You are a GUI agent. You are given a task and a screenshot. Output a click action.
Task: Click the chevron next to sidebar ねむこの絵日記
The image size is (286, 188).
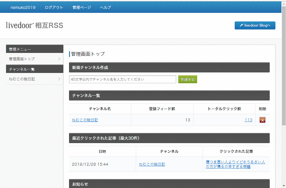pyautogui.click(x=59, y=79)
